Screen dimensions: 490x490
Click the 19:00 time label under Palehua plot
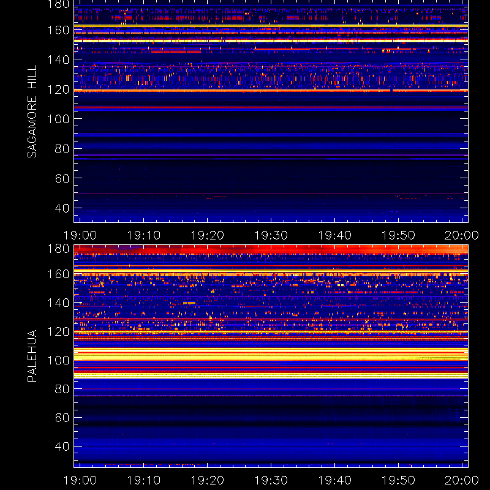click(80, 480)
